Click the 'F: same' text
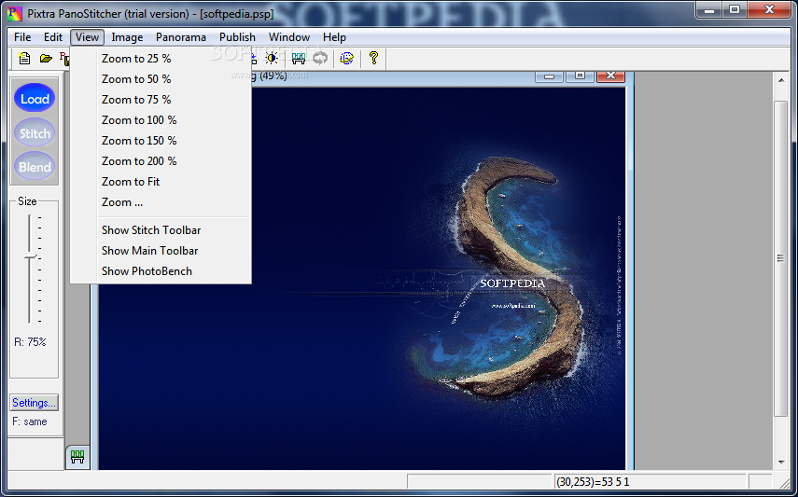This screenshot has height=497, width=798. click(x=30, y=421)
